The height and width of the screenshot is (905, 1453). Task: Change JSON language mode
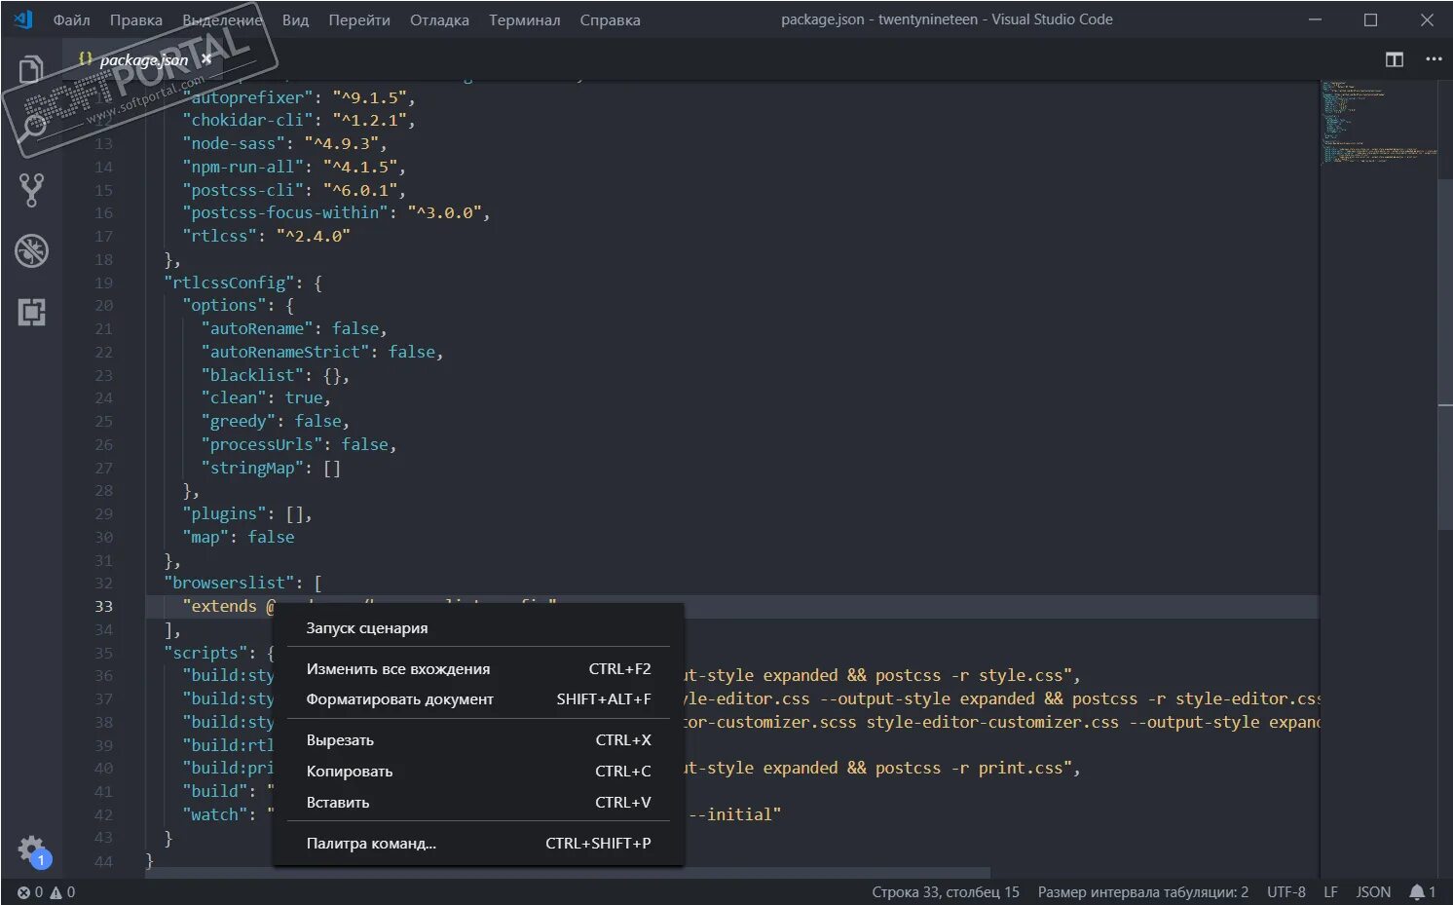1373,891
